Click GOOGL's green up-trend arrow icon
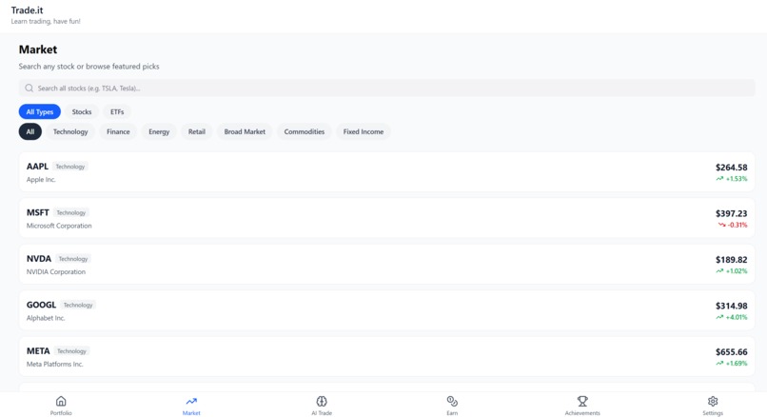The image size is (767, 417). tap(719, 317)
